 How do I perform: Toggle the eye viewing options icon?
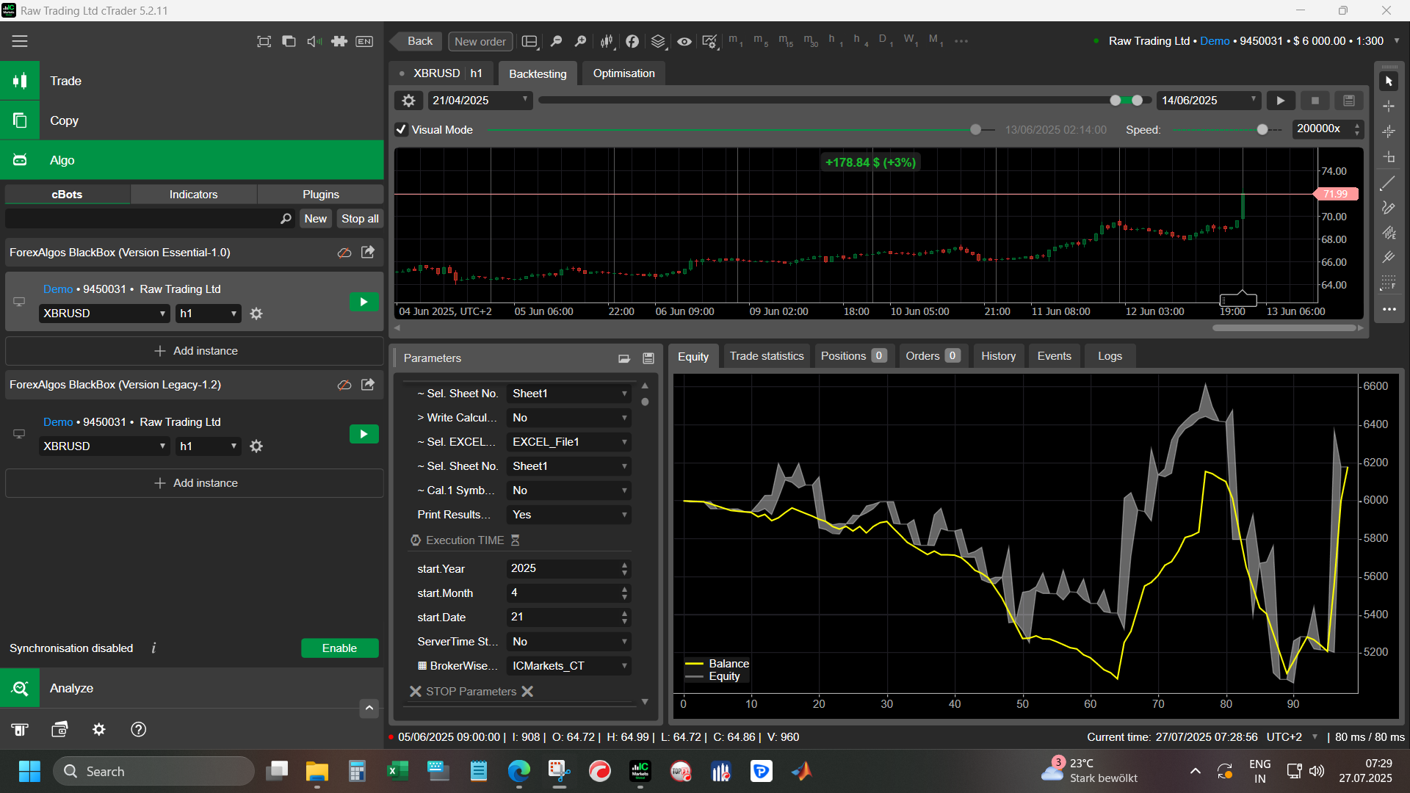click(x=684, y=41)
